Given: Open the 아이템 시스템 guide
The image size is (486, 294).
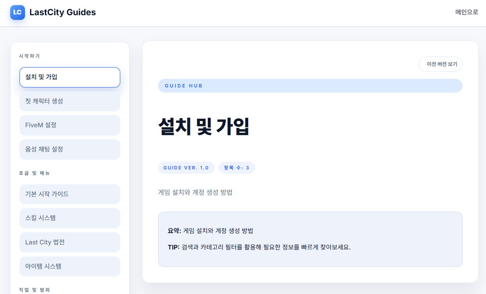Looking at the screenshot, I should [x=69, y=266].
